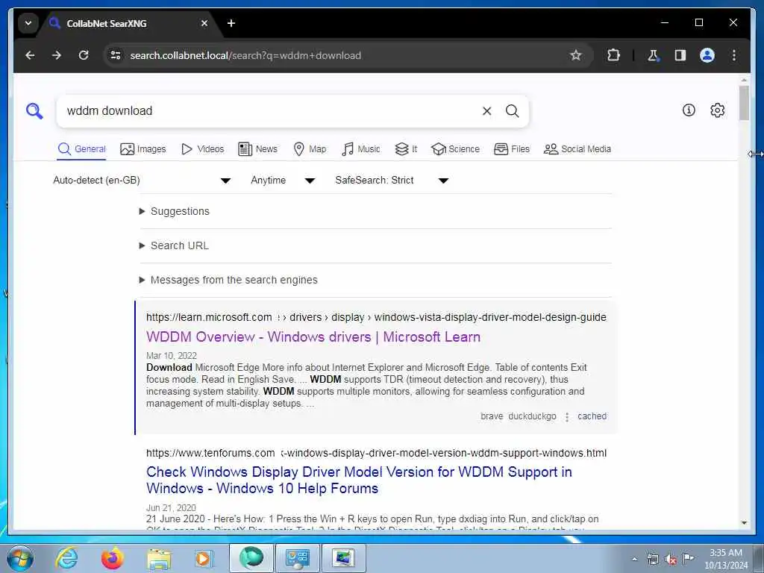Click the Mar 10, 2022 result date
The image size is (764, 573).
coord(172,356)
